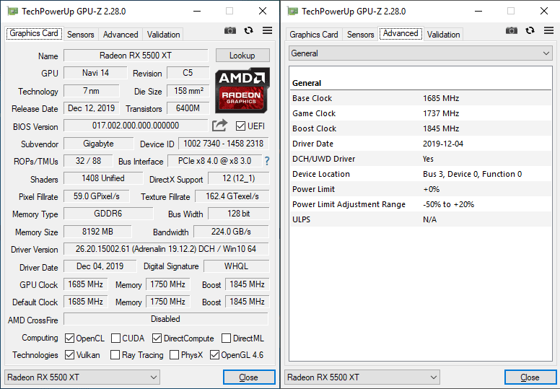The image size is (560, 389).
Task: Click Driver Date row 2019-12-04
Action: click(420, 144)
